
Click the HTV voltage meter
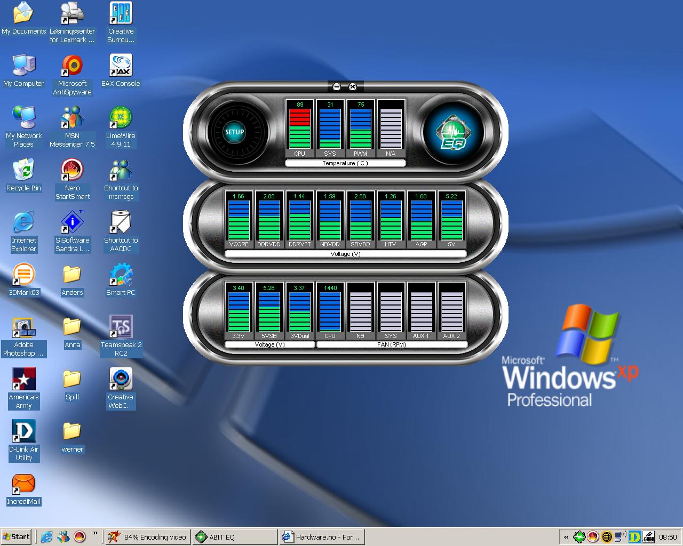tap(391, 220)
